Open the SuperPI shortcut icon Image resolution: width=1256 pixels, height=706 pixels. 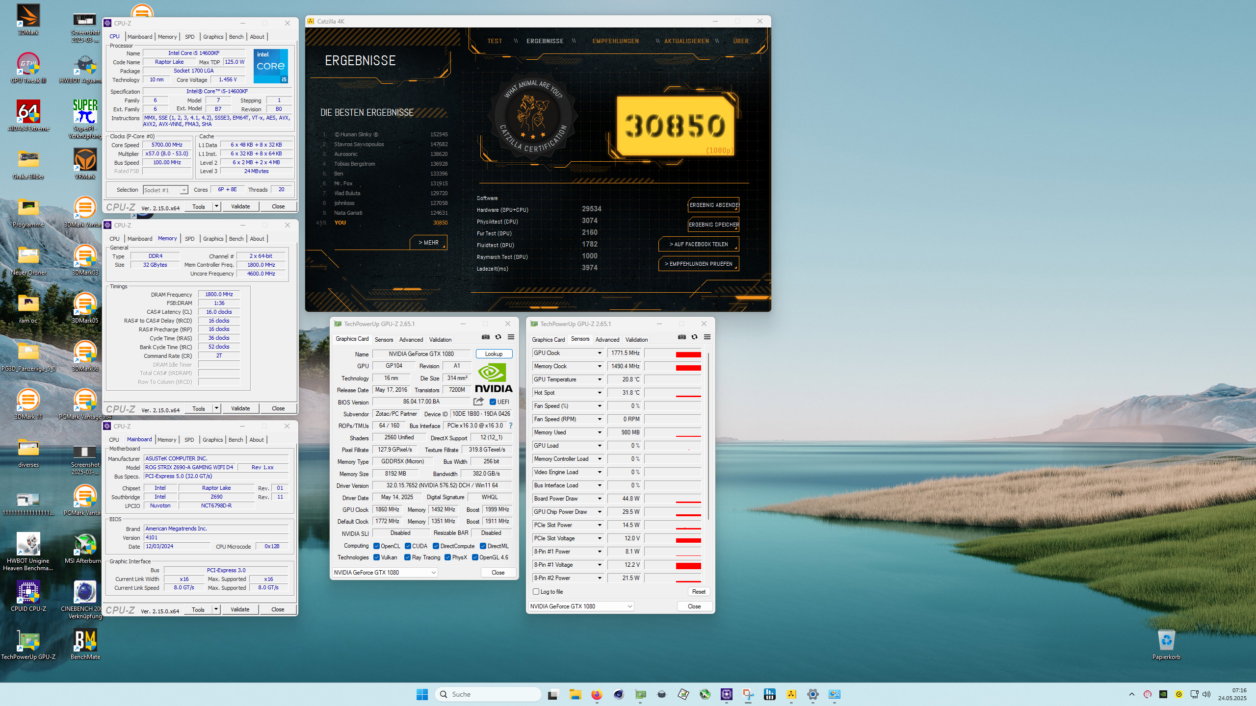tap(85, 119)
